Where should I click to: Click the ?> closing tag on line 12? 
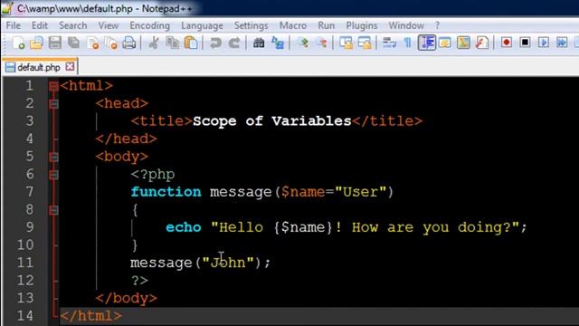(139, 280)
